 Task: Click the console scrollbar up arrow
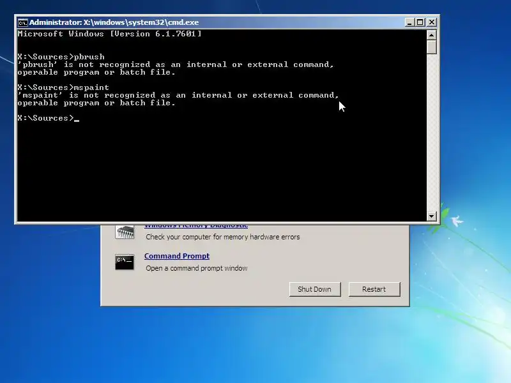432,35
